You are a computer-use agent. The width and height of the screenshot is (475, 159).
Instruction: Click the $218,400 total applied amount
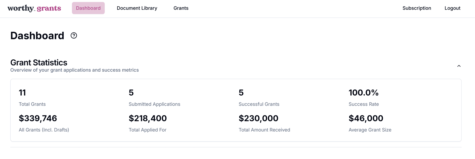(148, 118)
